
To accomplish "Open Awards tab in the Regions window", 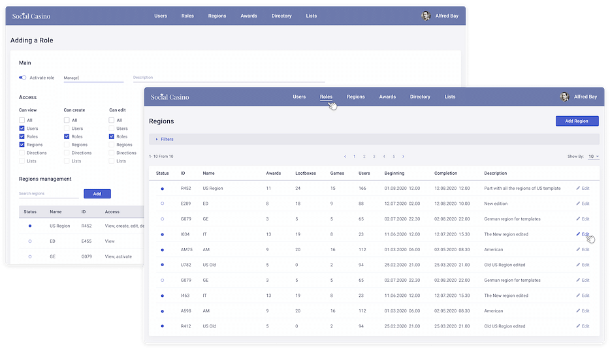I will tap(387, 97).
